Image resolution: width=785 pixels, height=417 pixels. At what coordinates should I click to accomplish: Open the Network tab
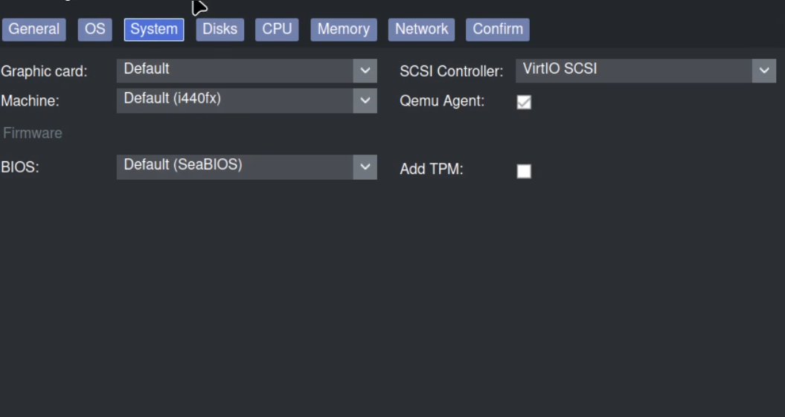click(421, 29)
